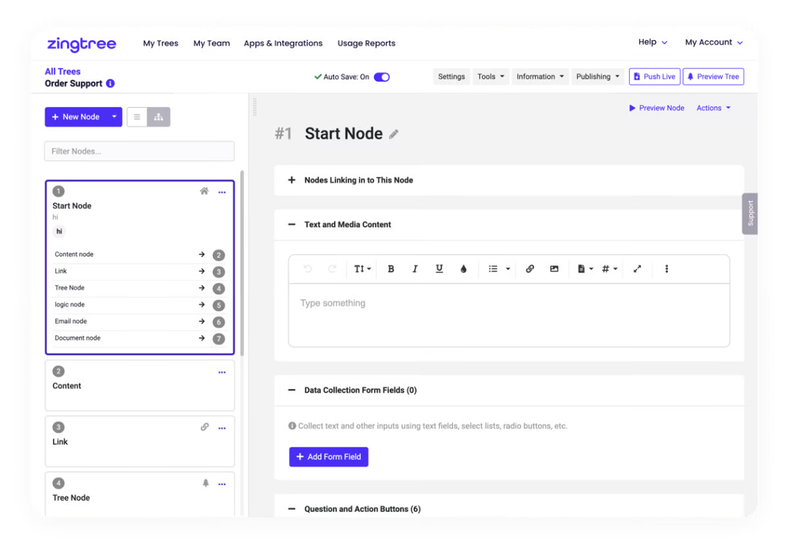Screen dimensions: 789x553
Task: Open Order Support info icon
Action: tap(110, 84)
